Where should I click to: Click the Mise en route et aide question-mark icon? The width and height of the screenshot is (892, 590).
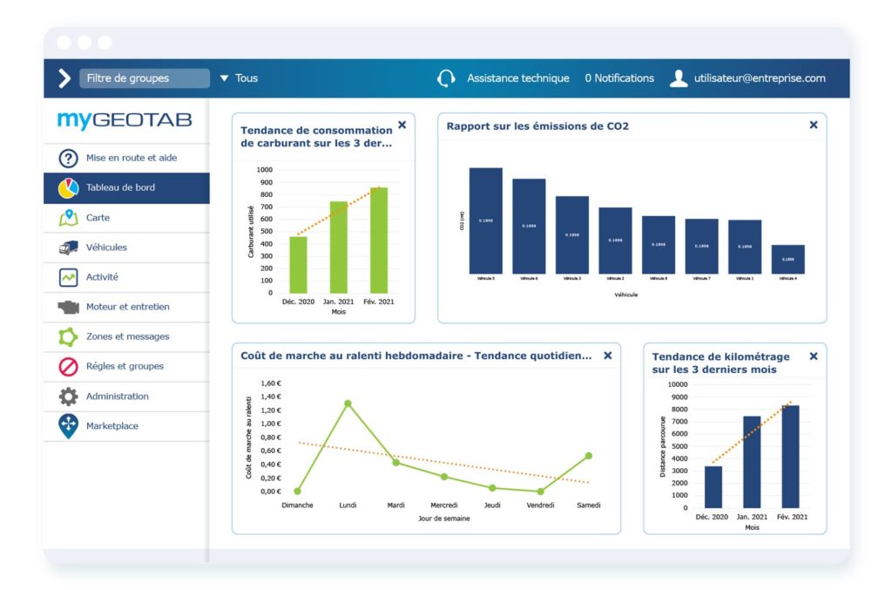68,159
